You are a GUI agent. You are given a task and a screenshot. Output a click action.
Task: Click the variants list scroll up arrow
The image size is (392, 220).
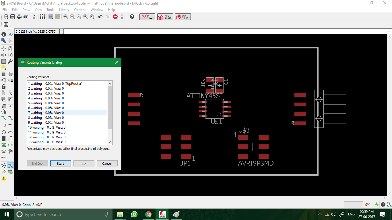coord(110,83)
